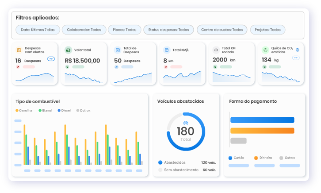Expand the Centro de custos: Todos filter
The height and width of the screenshot is (193, 321).
222,30
